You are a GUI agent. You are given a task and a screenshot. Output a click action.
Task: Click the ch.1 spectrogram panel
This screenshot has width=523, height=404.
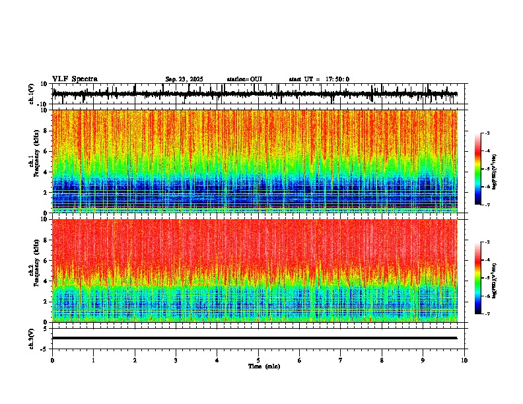255,161
